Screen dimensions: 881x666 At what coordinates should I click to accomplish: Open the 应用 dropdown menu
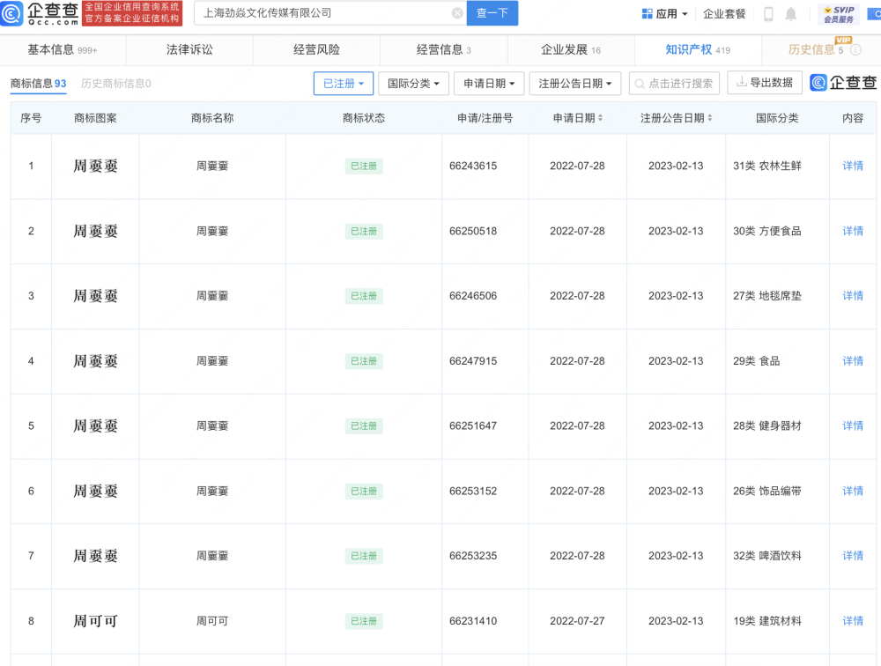point(665,14)
